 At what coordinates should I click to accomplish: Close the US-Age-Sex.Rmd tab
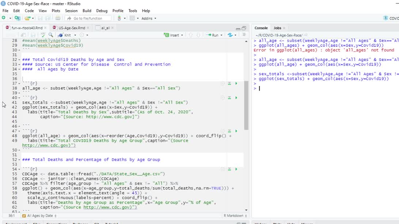pyautogui.click(x=88, y=28)
